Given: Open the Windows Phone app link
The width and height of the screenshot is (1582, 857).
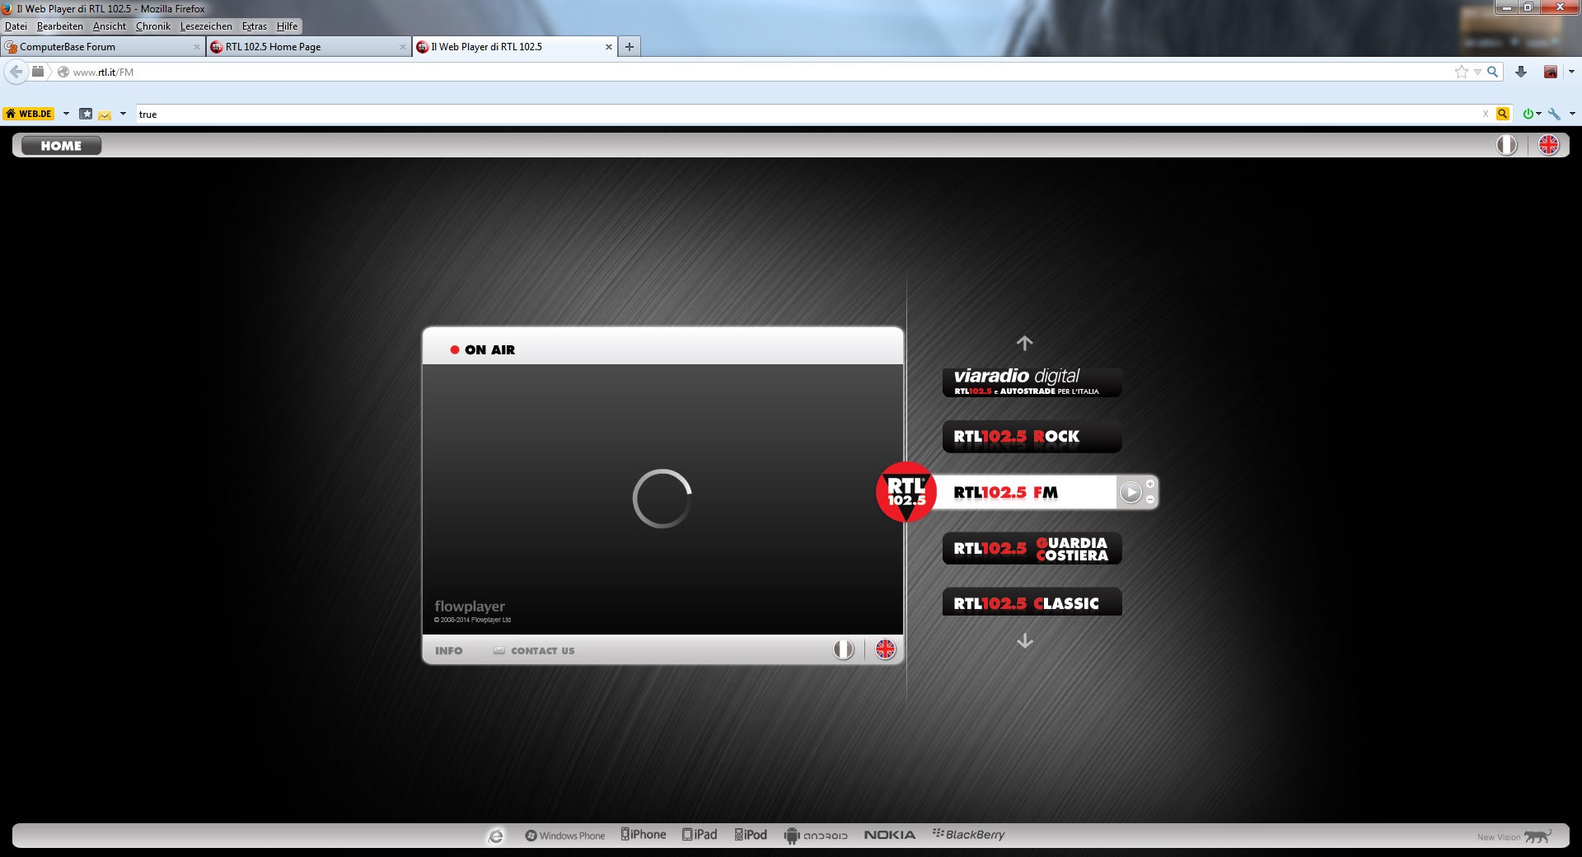Looking at the screenshot, I should point(565,836).
